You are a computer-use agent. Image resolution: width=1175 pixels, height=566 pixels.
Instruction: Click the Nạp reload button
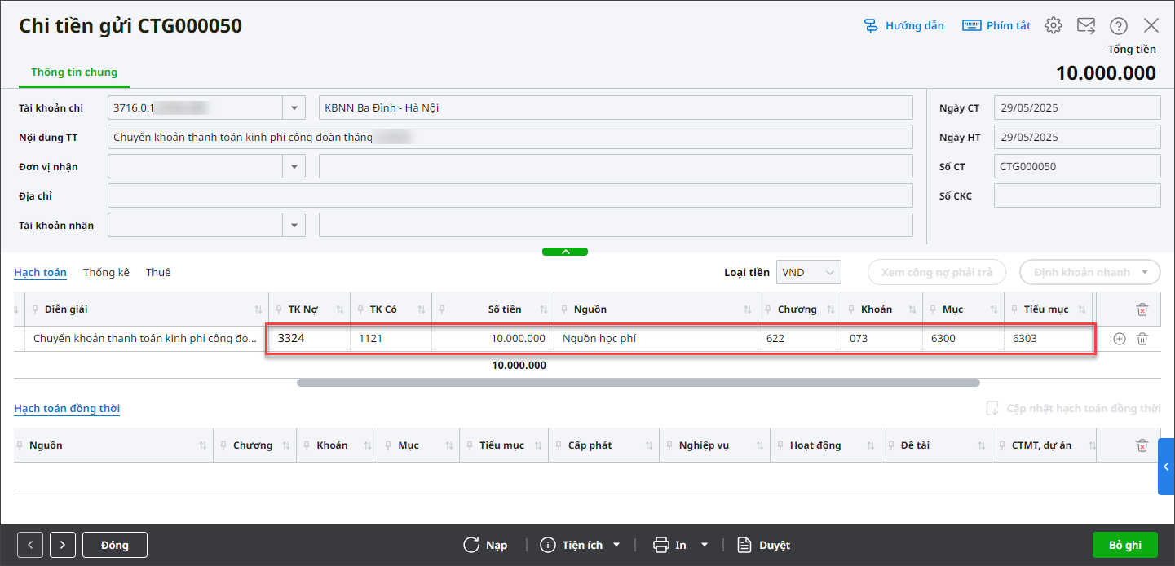tap(485, 545)
